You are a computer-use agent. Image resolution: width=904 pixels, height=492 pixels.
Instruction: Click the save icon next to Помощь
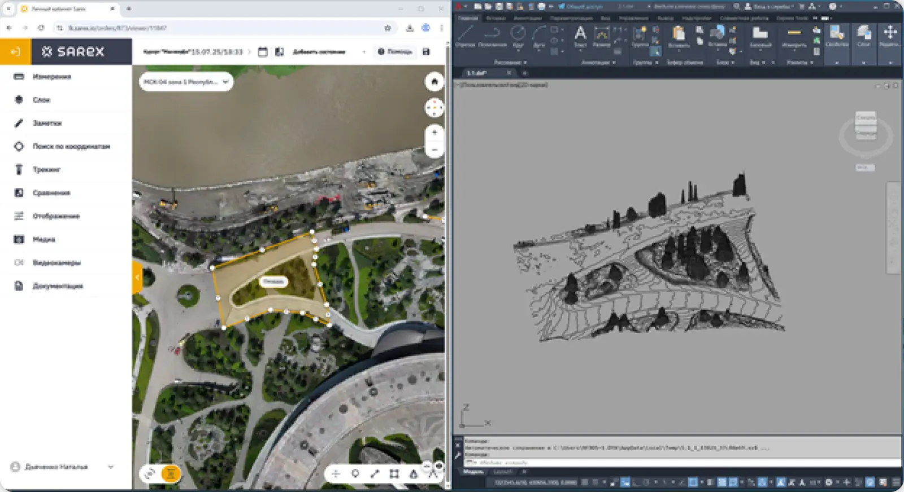pyautogui.click(x=426, y=52)
